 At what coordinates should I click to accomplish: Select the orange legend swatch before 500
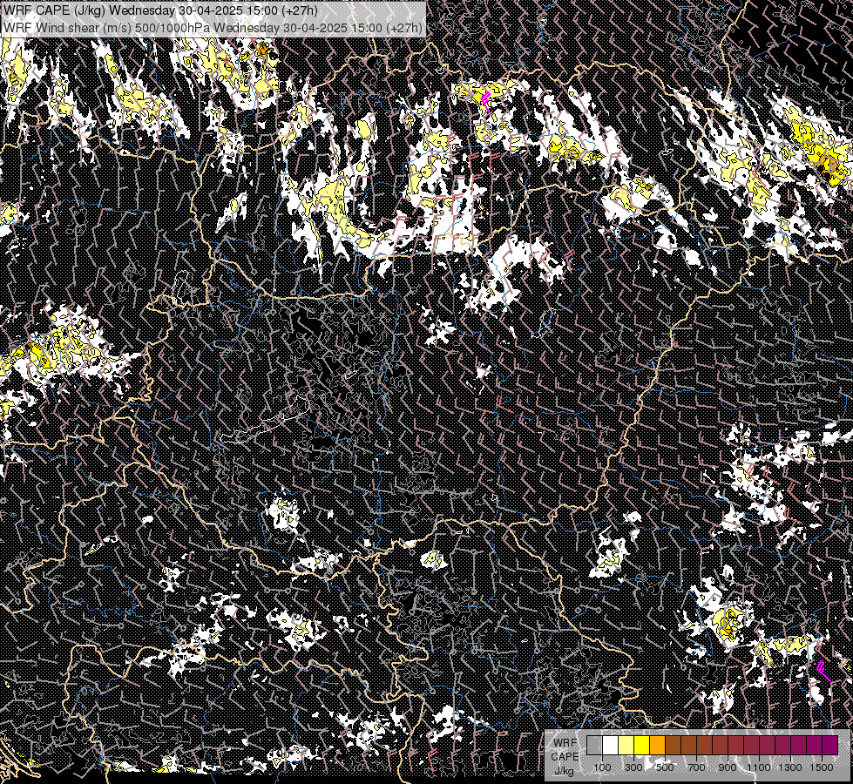pyautogui.click(x=657, y=745)
